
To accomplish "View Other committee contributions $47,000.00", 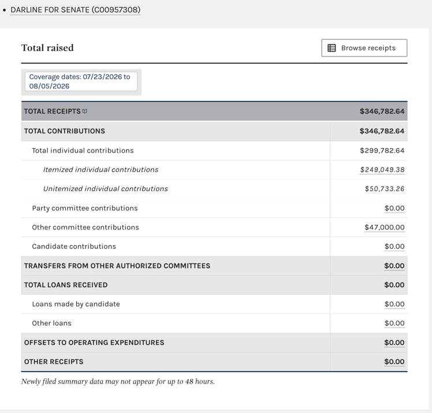I will coord(384,228).
